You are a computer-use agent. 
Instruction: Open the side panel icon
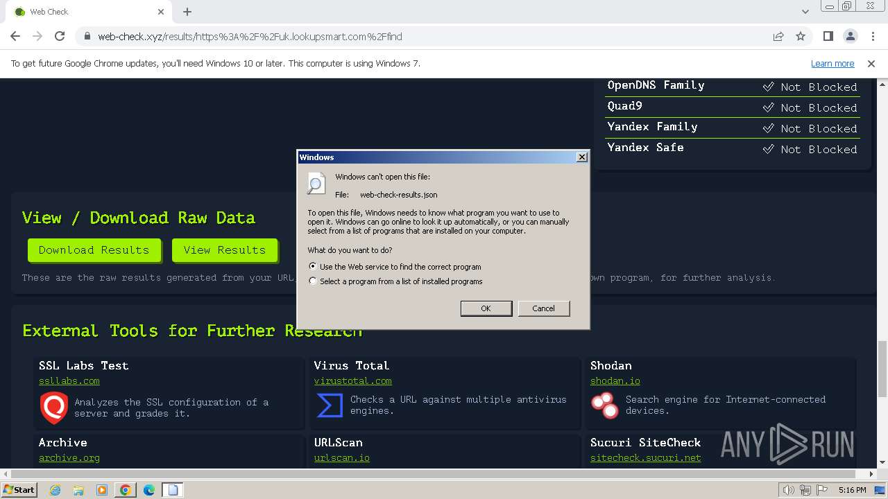828,36
